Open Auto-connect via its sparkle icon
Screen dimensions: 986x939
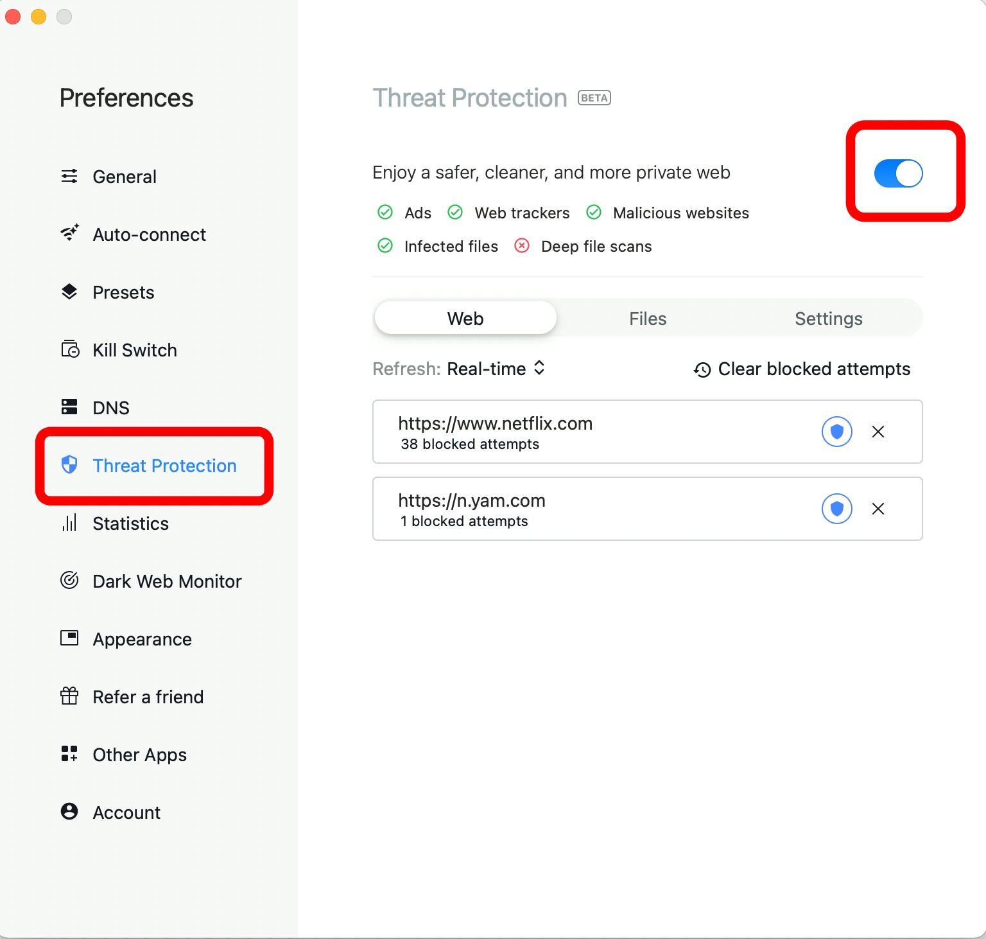(x=69, y=233)
